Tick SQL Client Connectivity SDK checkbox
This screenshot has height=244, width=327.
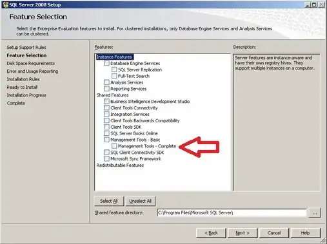pyautogui.click(x=106, y=153)
